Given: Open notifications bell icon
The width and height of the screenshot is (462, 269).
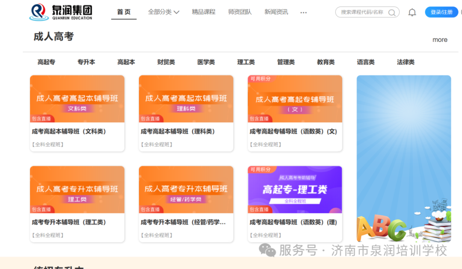Looking at the screenshot, I should 412,12.
